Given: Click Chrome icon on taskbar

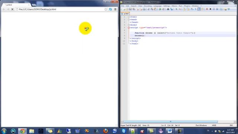Looking at the screenshot, I should pyautogui.click(x=22, y=131).
